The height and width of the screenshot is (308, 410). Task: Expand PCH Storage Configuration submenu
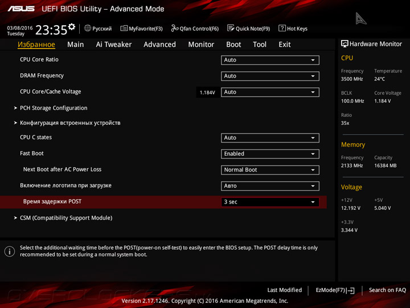point(54,108)
